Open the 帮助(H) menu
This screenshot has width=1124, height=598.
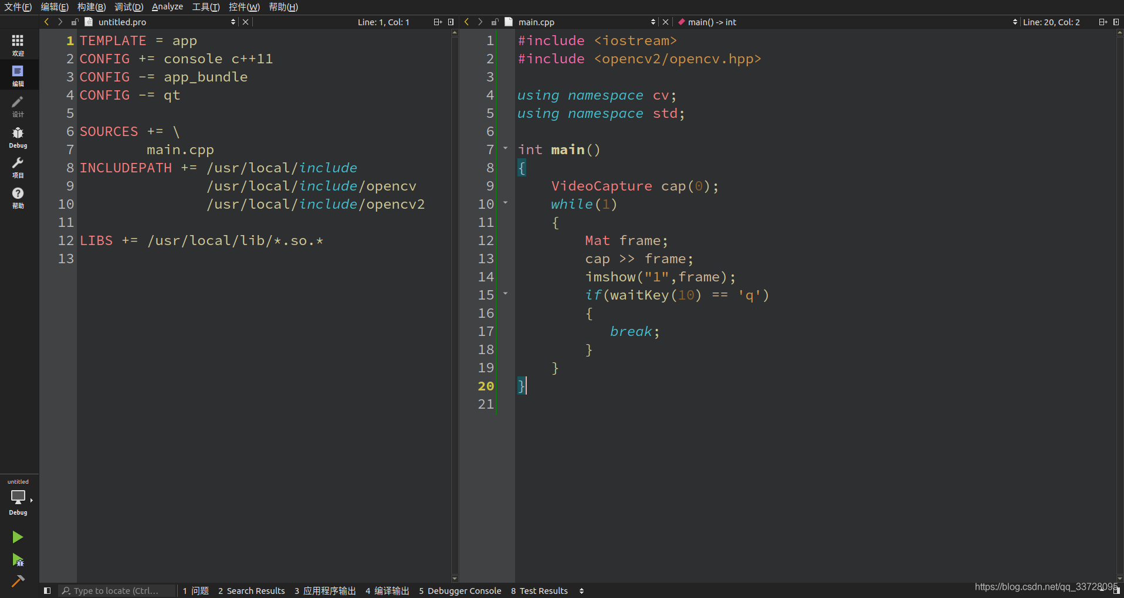[x=283, y=7]
